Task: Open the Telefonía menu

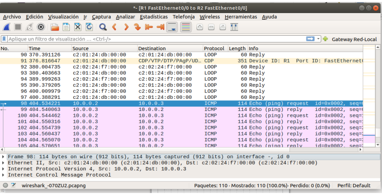Action: (x=184, y=17)
